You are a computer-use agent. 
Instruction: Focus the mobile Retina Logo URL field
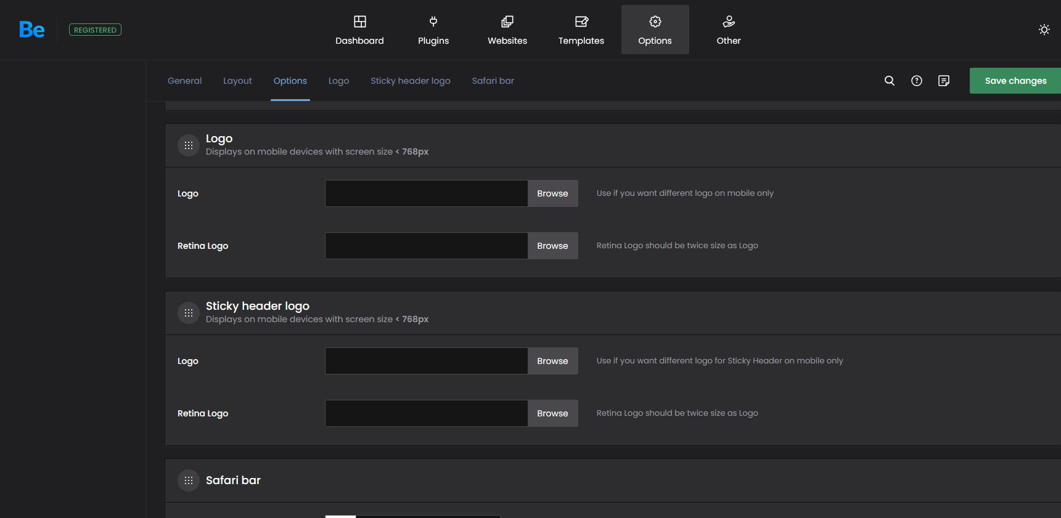tap(427, 246)
